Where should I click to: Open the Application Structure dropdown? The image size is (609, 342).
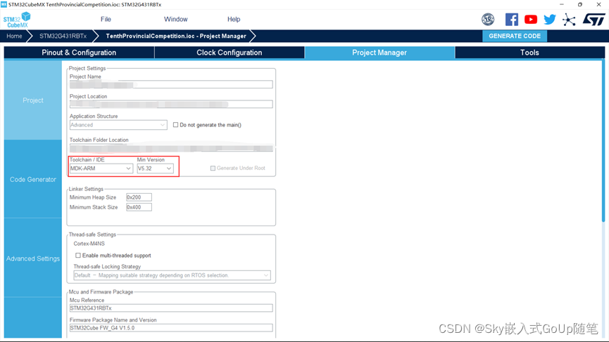[118, 125]
